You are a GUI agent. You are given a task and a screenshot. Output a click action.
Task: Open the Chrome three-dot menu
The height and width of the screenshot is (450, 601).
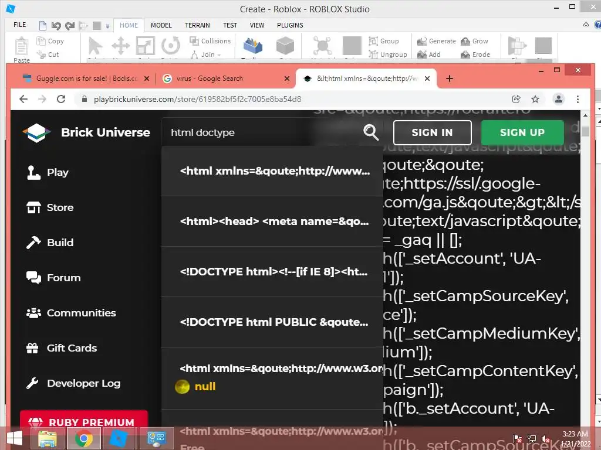click(578, 99)
